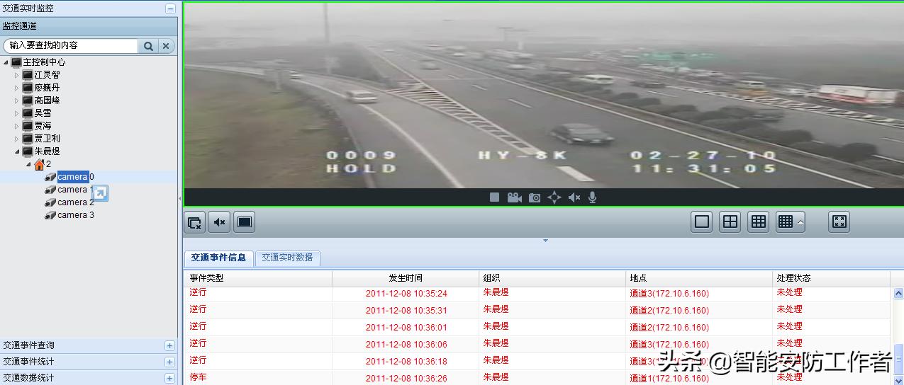Collapse the 交通实时监控 panel

click(x=170, y=8)
